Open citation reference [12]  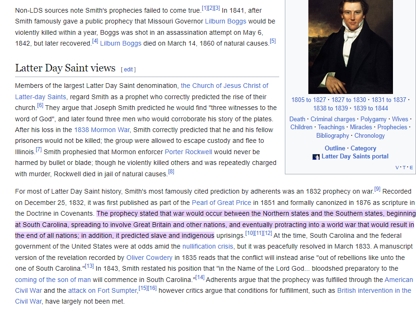click(267, 233)
